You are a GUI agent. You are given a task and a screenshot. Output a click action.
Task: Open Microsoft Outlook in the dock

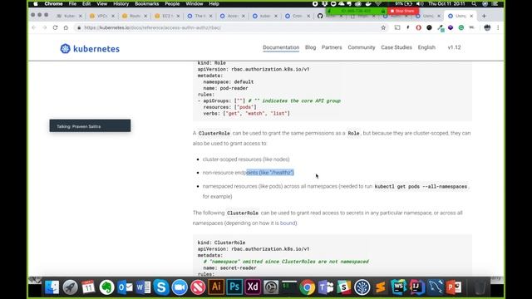pyautogui.click(x=125, y=287)
